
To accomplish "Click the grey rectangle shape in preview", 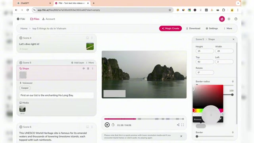I will coord(115,94).
